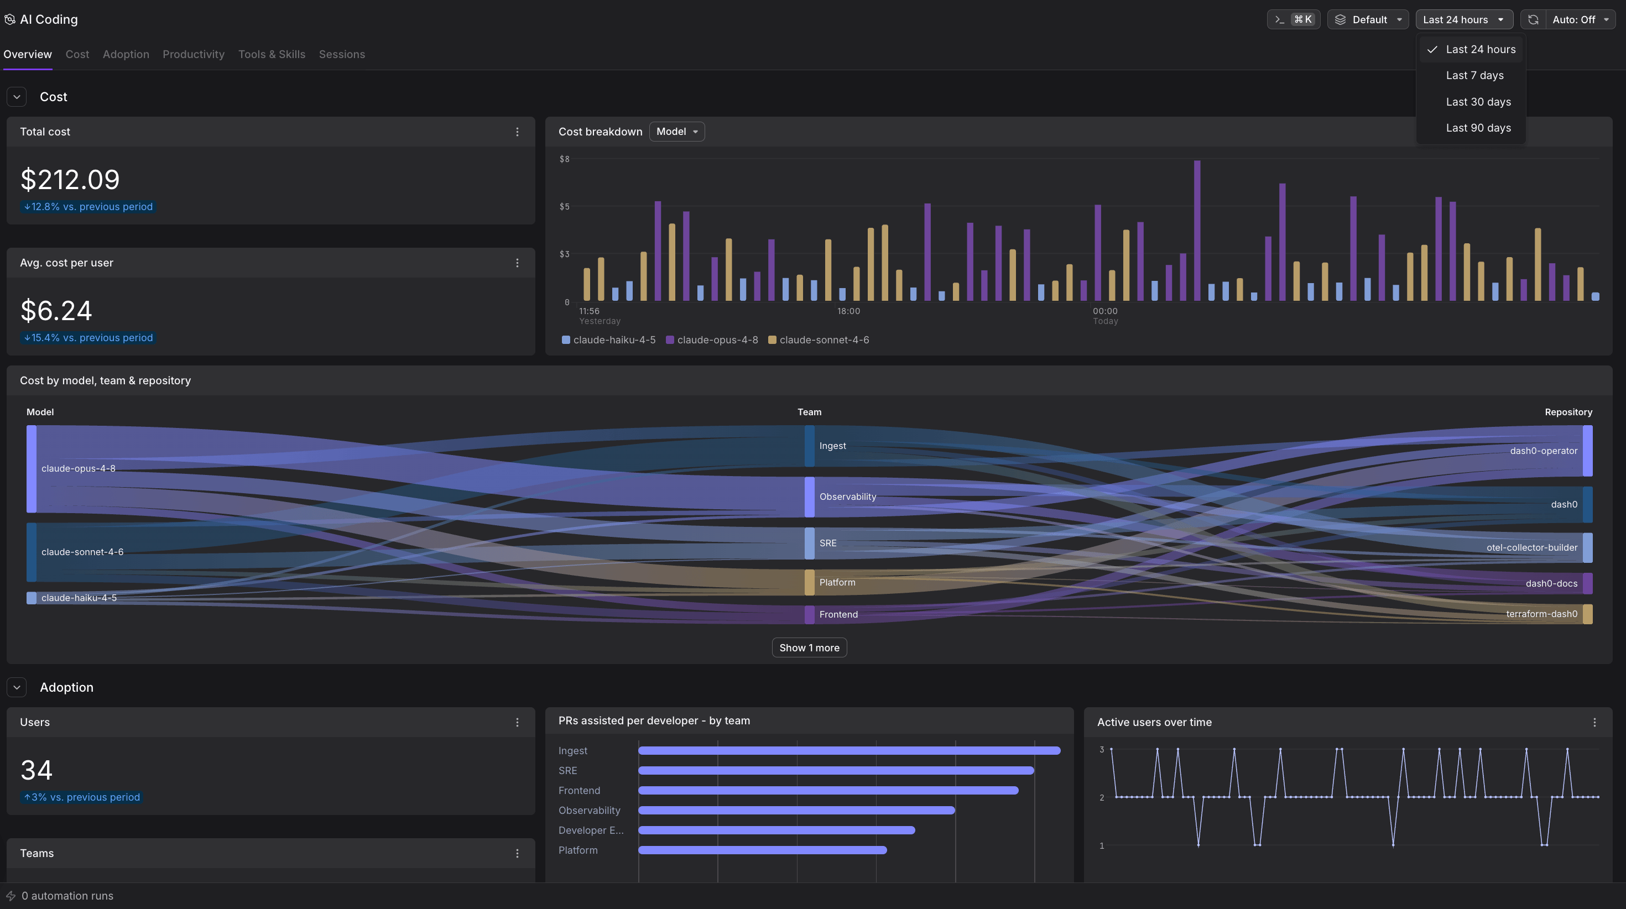Screen dimensions: 1626x909
Task: Select Last 24 hours menu option
Action: coord(1471,49)
